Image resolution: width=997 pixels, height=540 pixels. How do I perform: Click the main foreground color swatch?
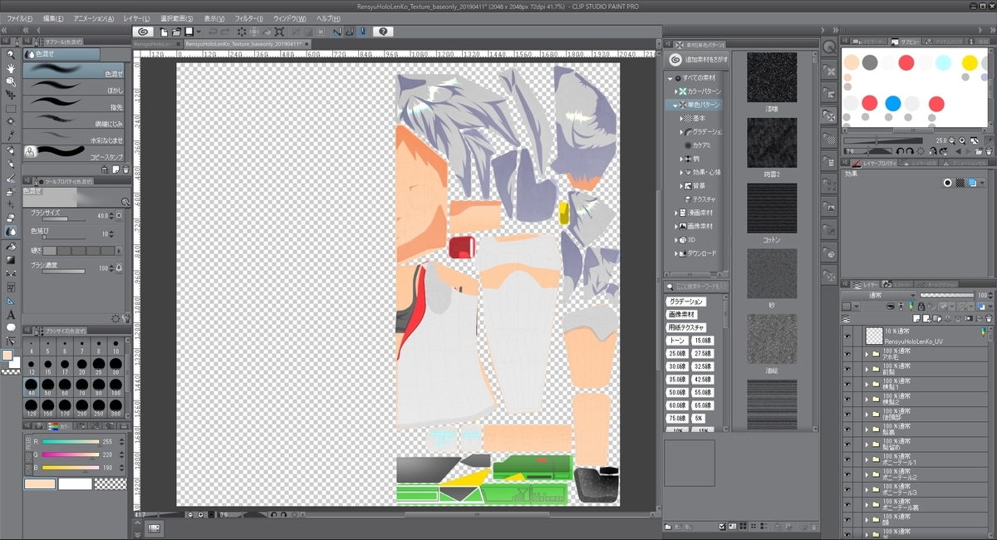(x=8, y=356)
